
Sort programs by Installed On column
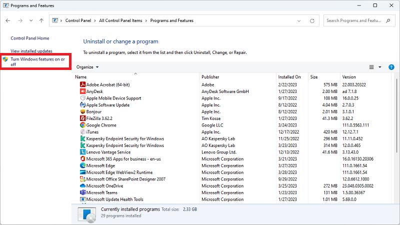(290, 77)
